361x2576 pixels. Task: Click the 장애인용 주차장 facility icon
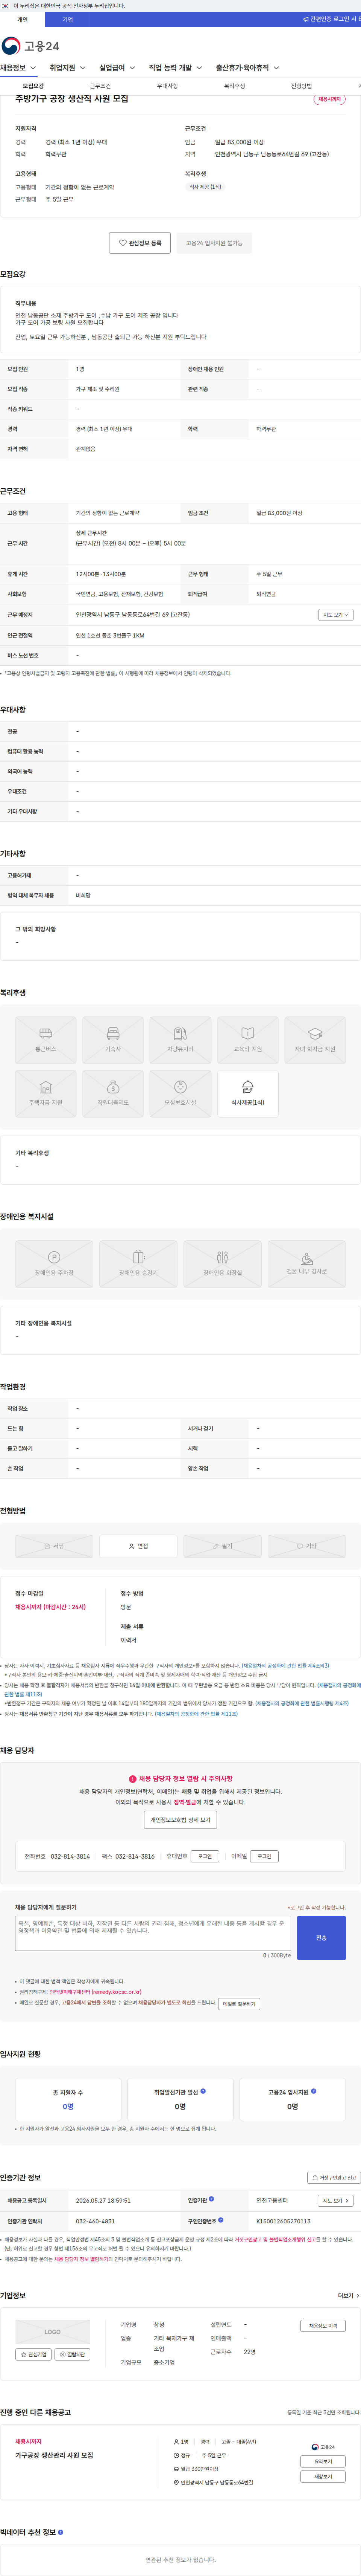click(x=54, y=1264)
